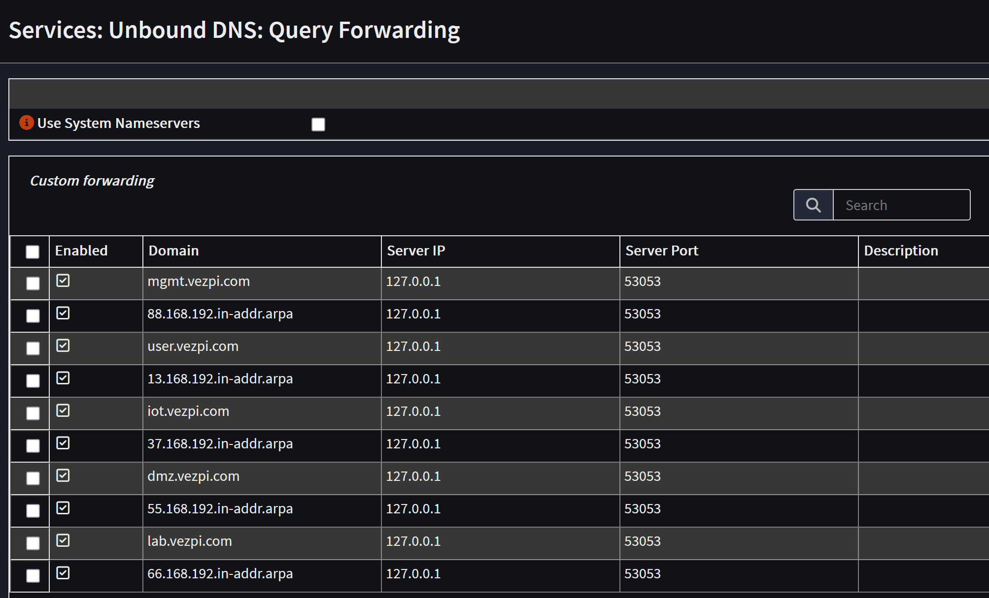The width and height of the screenshot is (989, 598).
Task: Select the row checkbox for mgmt.vezpi.com
Action: coord(32,283)
